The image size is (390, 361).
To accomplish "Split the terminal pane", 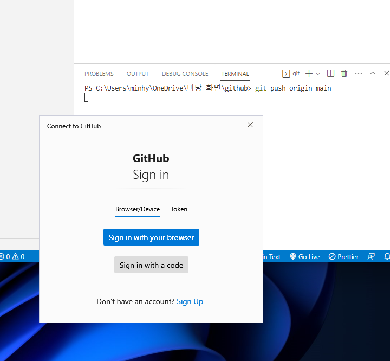I will click(x=330, y=73).
